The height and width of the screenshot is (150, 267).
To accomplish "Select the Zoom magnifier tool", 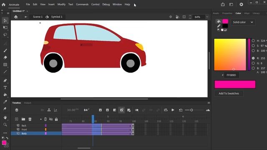I will (x=5, y=125).
